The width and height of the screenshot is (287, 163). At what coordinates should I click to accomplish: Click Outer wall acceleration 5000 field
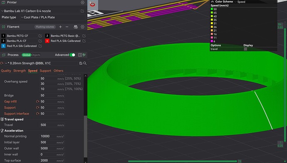[52, 148]
